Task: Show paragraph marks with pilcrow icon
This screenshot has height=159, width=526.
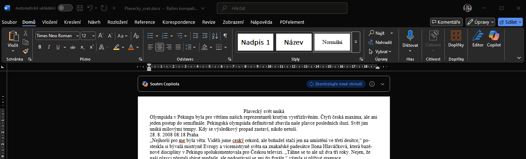Action: point(225,36)
